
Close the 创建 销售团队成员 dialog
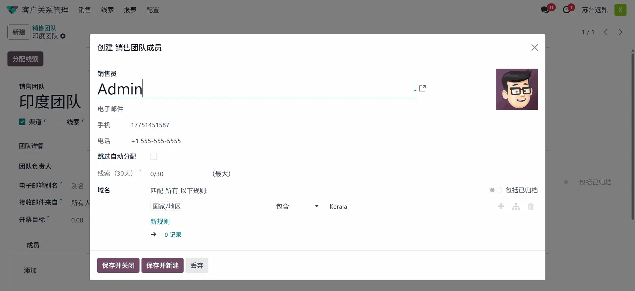pos(534,48)
